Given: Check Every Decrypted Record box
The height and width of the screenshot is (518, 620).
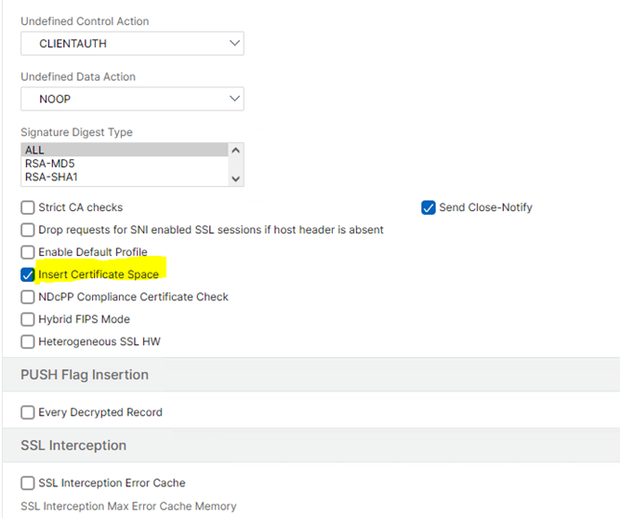Looking at the screenshot, I should (28, 412).
